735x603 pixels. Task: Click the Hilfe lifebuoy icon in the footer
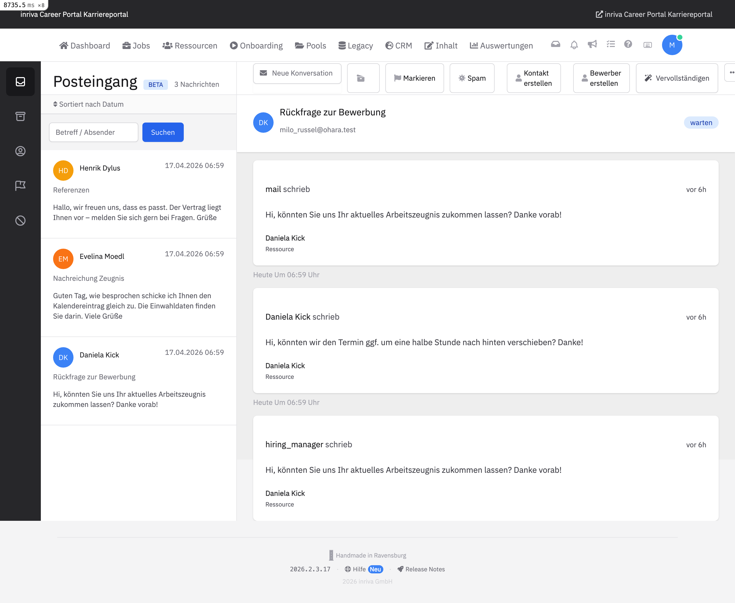(x=348, y=569)
